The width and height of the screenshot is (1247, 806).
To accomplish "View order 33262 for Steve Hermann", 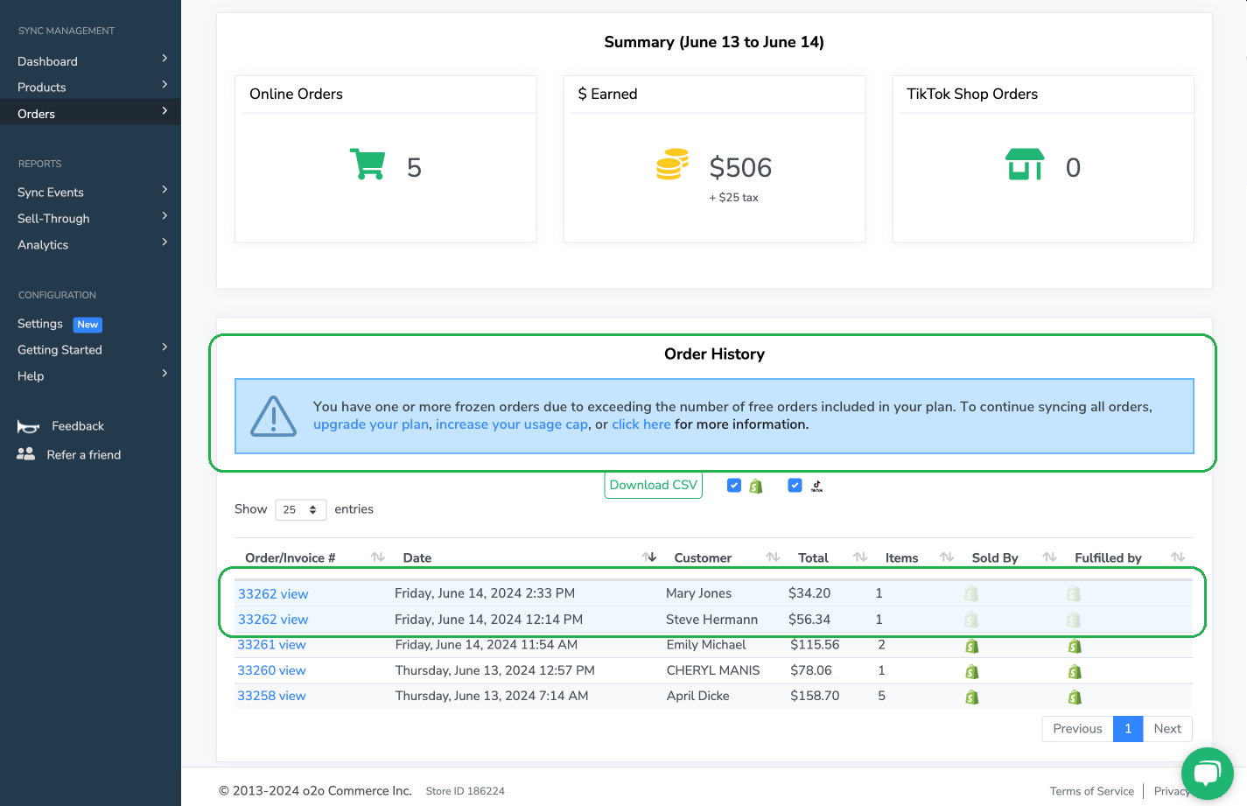I will (x=273, y=620).
